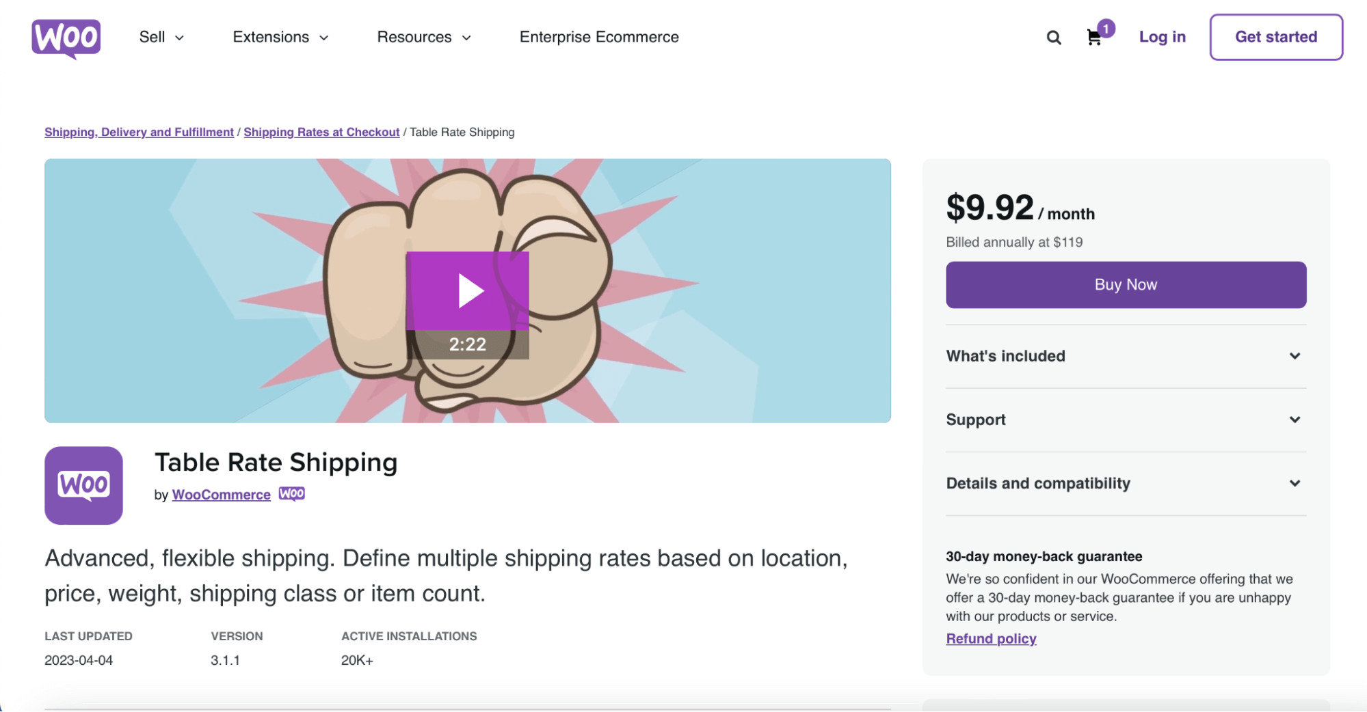Click the Billed annually at $119 text
This screenshot has width=1367, height=712.
pos(1014,242)
